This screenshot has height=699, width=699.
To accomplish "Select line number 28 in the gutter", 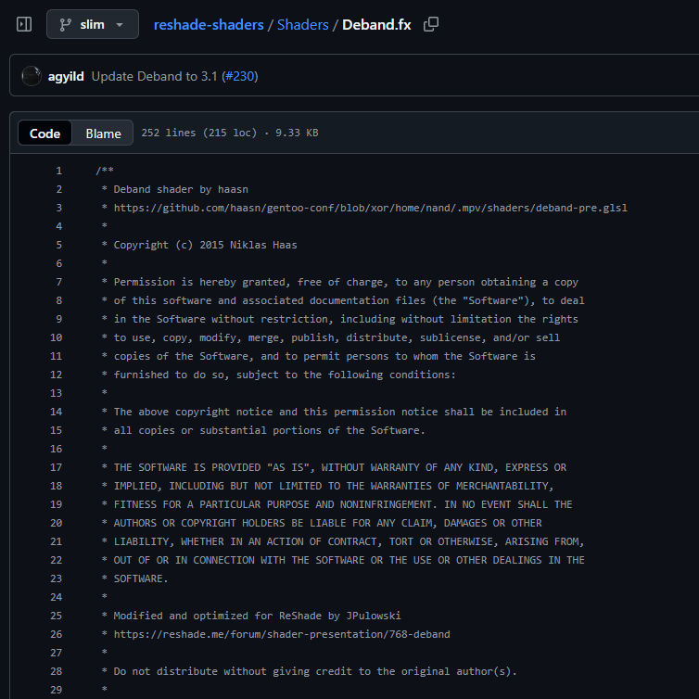I will coord(56,671).
